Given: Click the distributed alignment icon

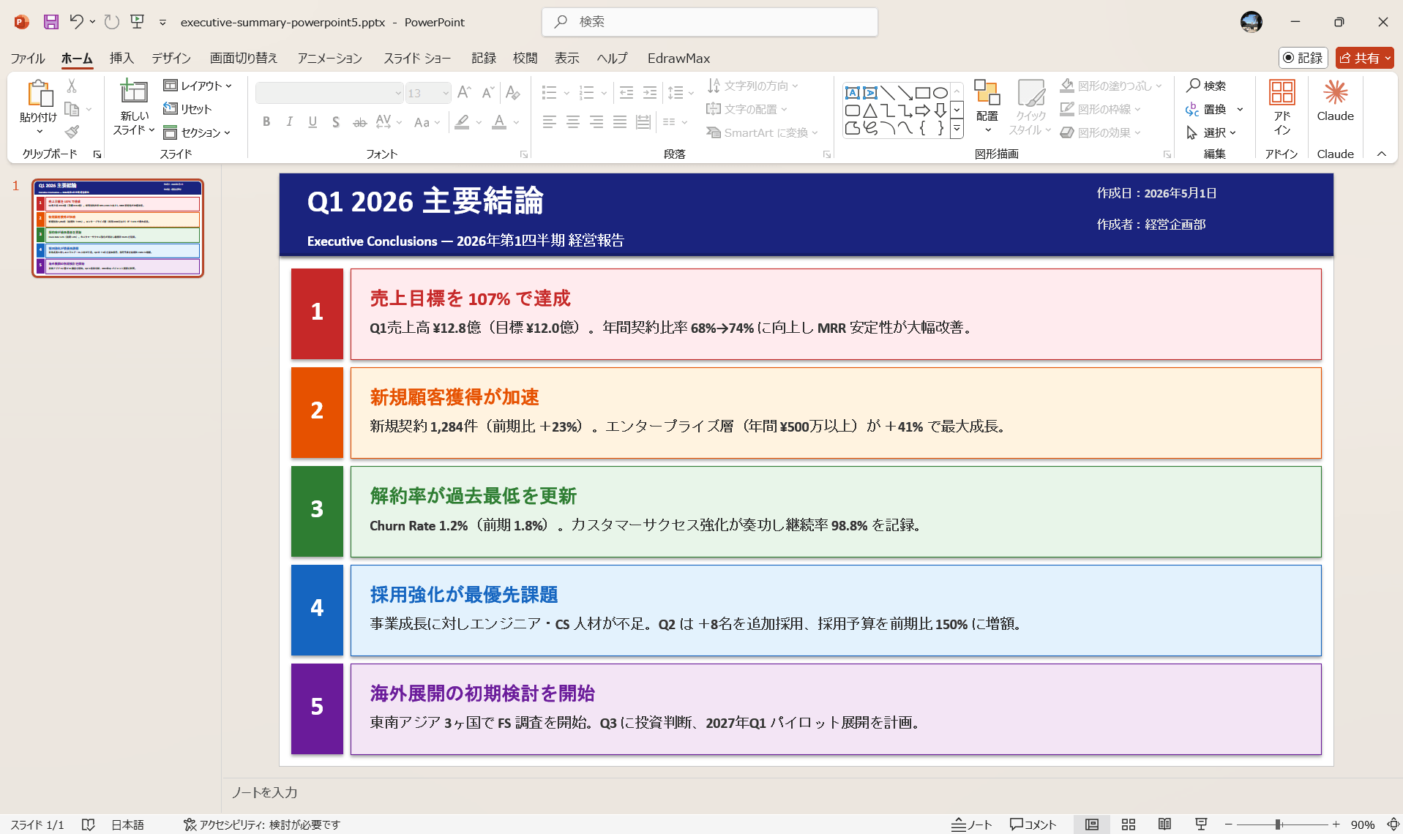Looking at the screenshot, I should 643,122.
